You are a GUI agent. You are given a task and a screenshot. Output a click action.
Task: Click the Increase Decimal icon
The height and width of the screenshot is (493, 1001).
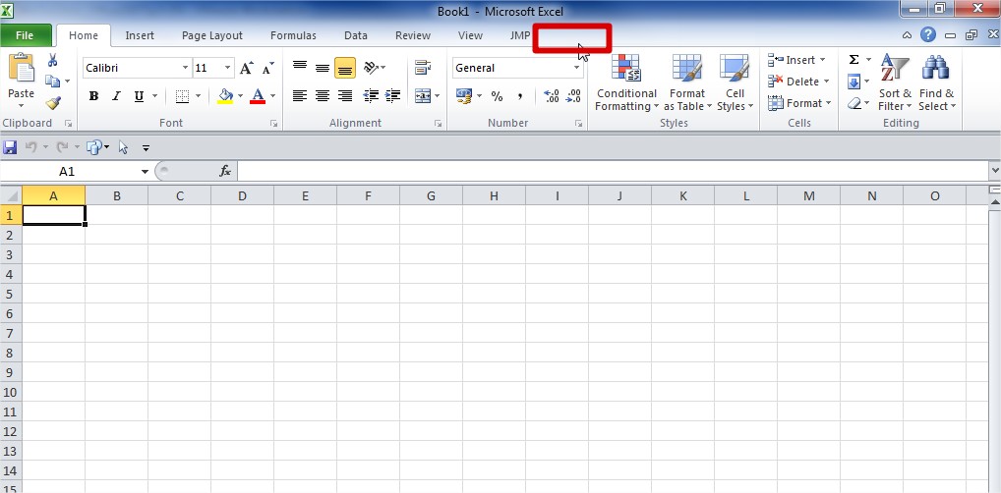pyautogui.click(x=551, y=96)
